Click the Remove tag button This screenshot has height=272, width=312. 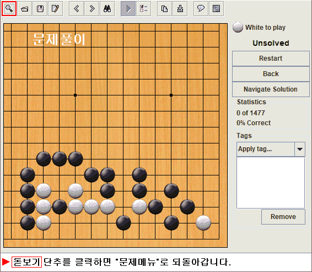click(283, 217)
